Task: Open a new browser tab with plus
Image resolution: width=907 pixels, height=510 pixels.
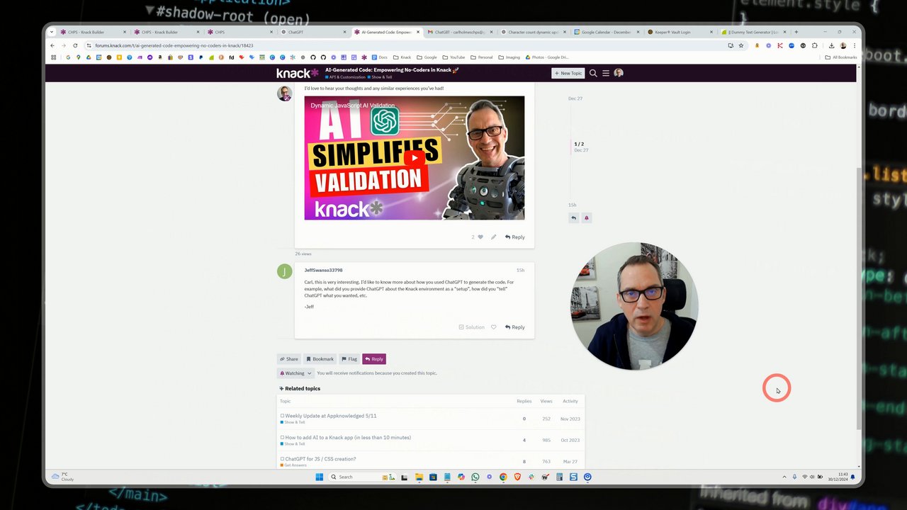Action: (x=796, y=32)
